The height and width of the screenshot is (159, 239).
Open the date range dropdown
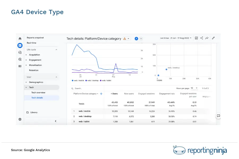click(x=181, y=38)
